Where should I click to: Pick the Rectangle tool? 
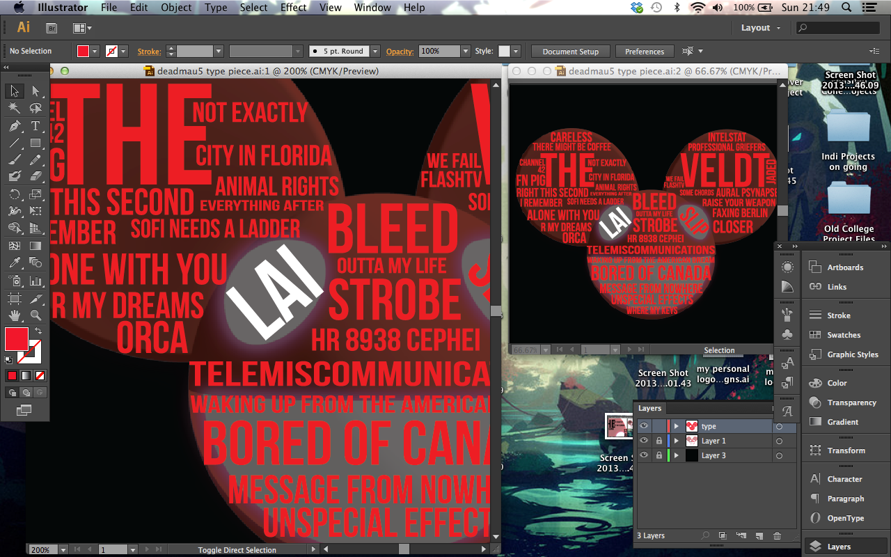point(36,143)
